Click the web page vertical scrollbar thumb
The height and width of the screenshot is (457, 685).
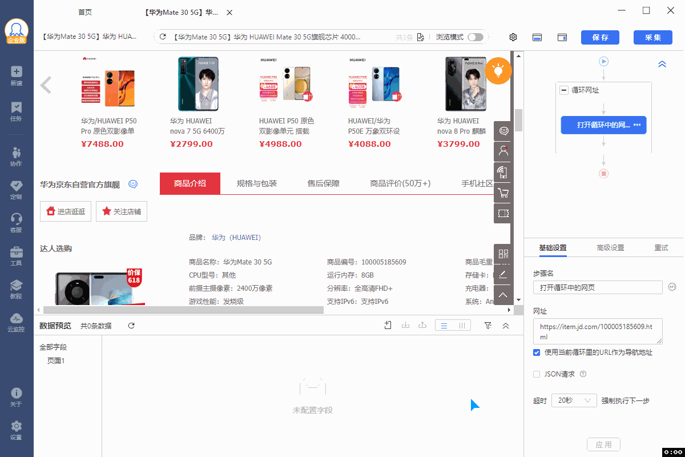[x=519, y=120]
